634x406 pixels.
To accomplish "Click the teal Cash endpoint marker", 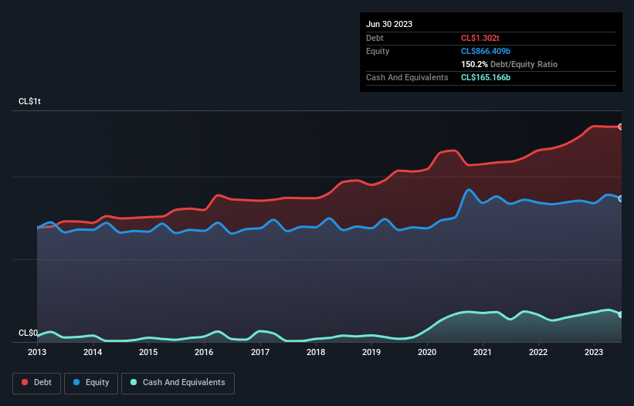I will pos(621,315).
